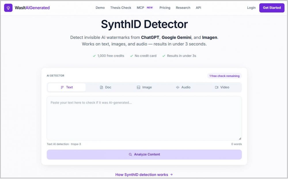Click the bold Imagen word in subtitle

tap(210, 37)
